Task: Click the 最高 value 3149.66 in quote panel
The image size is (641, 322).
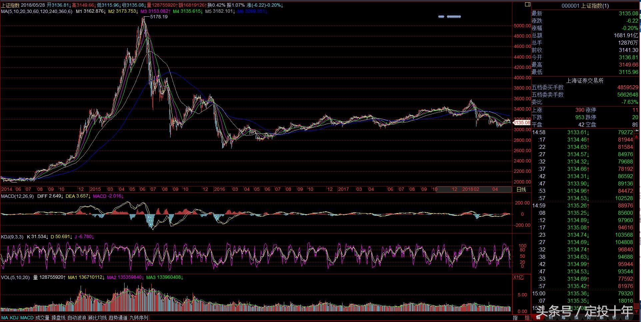Action: pyautogui.click(x=629, y=65)
